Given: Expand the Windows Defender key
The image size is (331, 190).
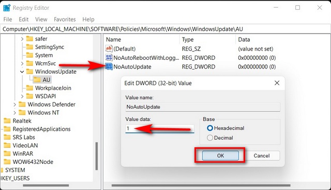Looking at the screenshot, I should coord(14,105).
